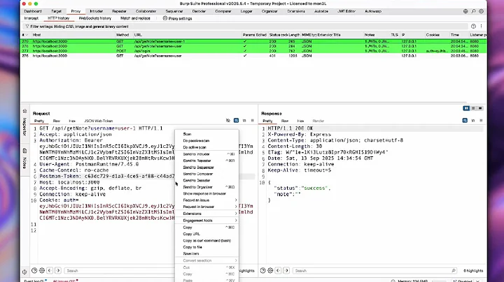Viewport: 504px width, 282px height.
Task: Open the request pane hamburger menu
Action: [252, 121]
